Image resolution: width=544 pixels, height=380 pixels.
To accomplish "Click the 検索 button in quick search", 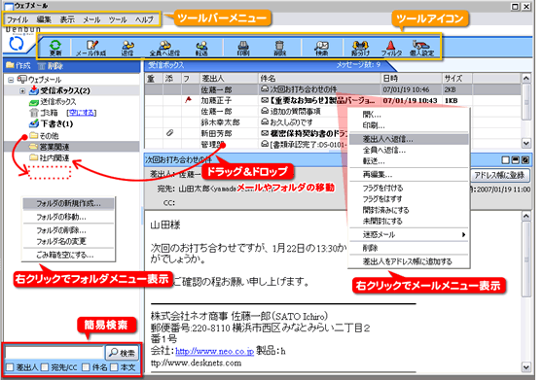I will pos(122,353).
